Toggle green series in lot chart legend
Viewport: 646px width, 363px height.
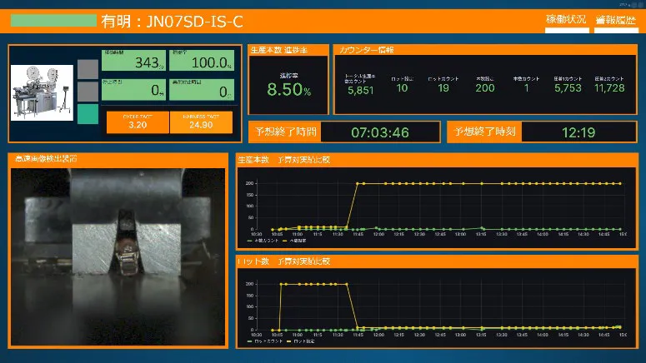263,342
